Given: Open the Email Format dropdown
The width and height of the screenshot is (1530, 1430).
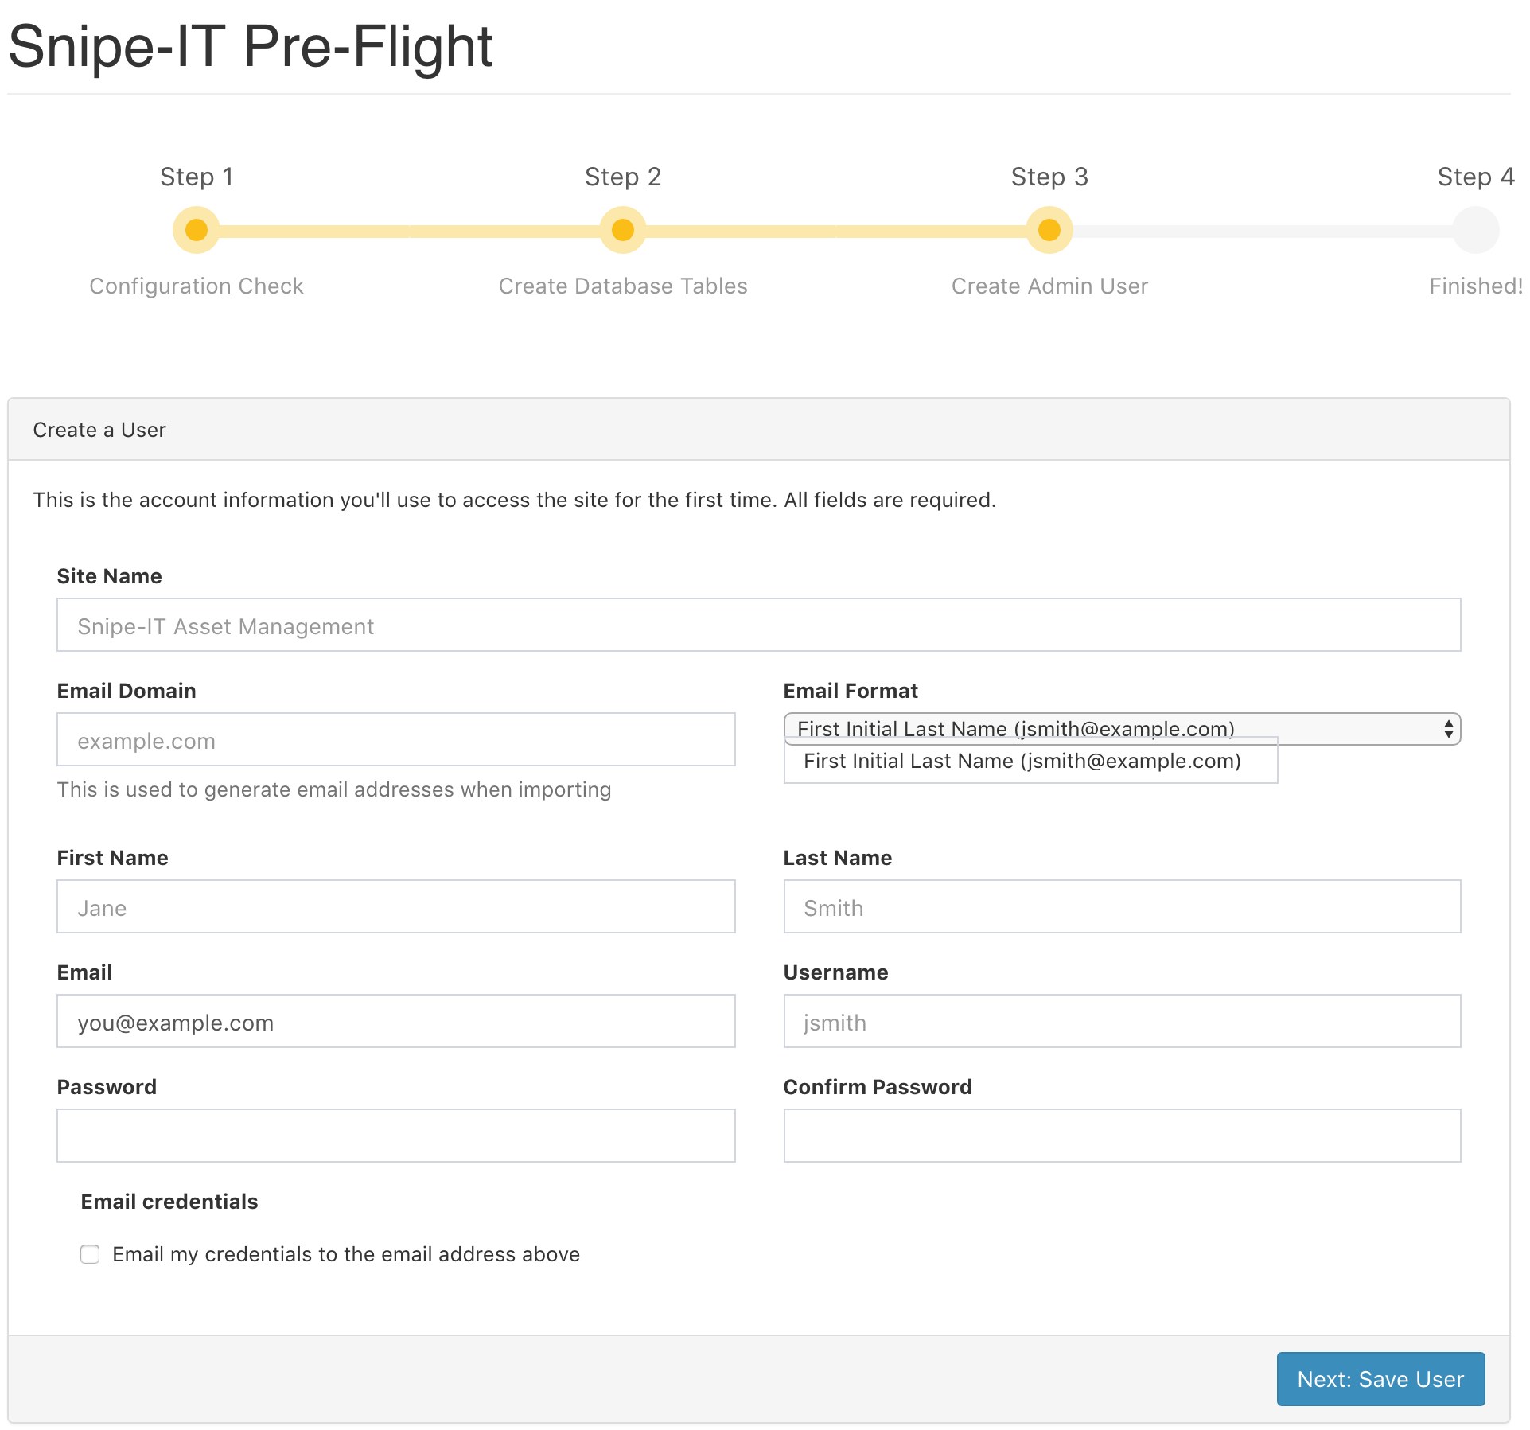Looking at the screenshot, I should tap(1122, 729).
